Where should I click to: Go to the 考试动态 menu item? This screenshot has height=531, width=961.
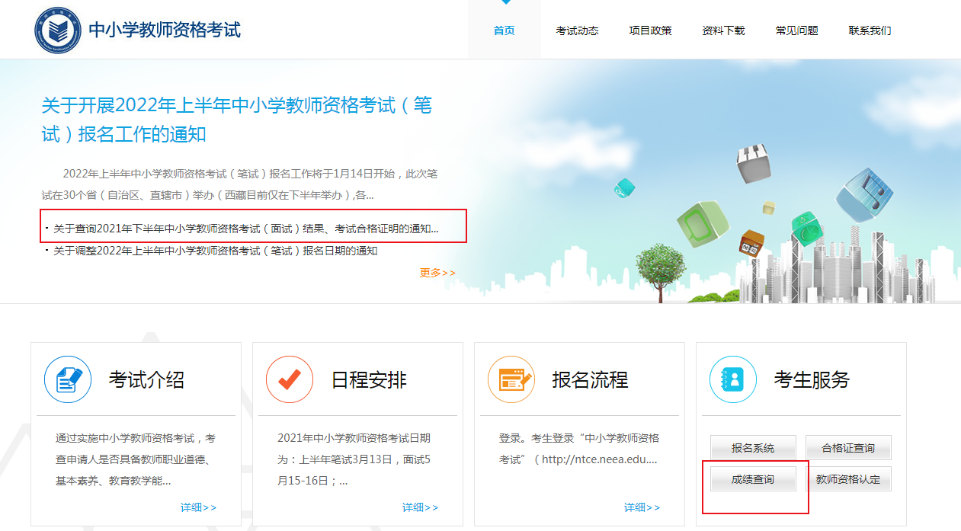577,30
